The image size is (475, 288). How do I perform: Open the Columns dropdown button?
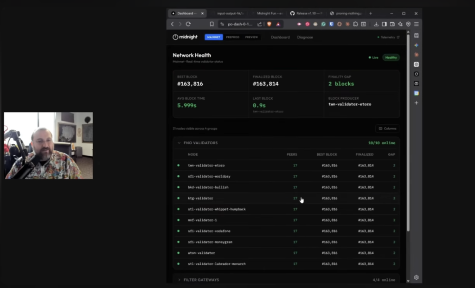[387, 128]
